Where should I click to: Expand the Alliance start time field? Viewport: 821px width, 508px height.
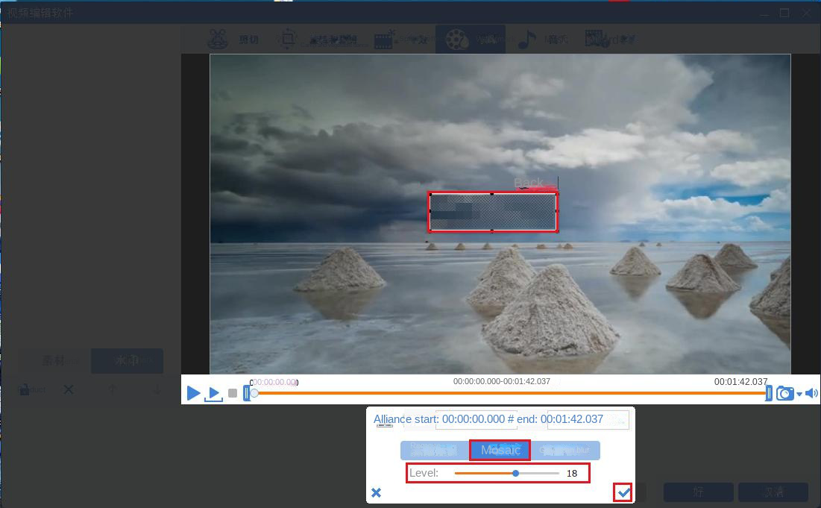475,420
